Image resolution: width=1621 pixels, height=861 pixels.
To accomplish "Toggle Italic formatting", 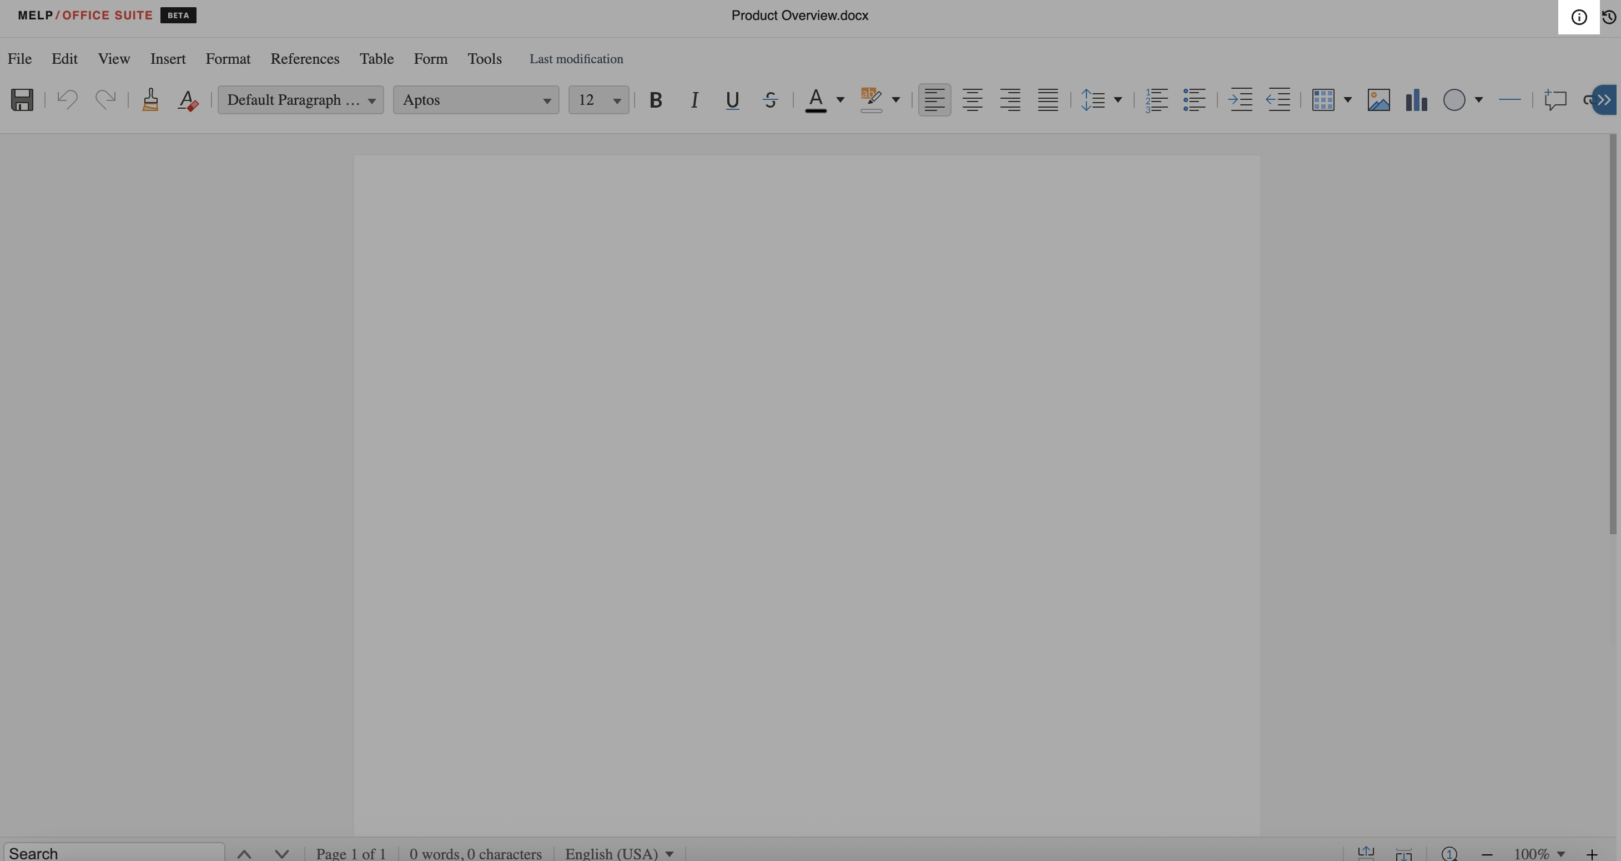I will 694,99.
